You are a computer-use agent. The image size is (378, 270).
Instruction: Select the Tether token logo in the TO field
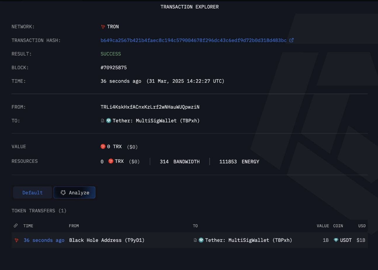pyautogui.click(x=108, y=120)
